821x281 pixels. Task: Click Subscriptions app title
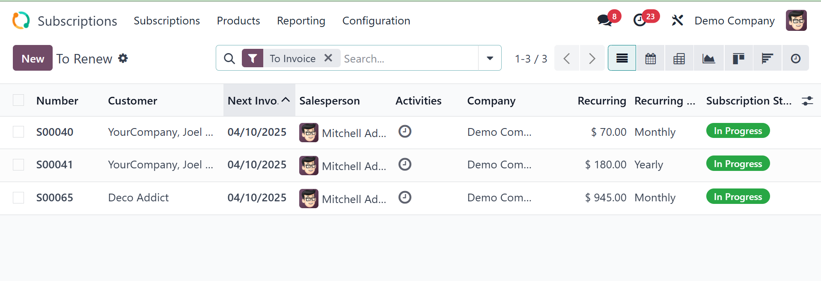(77, 21)
